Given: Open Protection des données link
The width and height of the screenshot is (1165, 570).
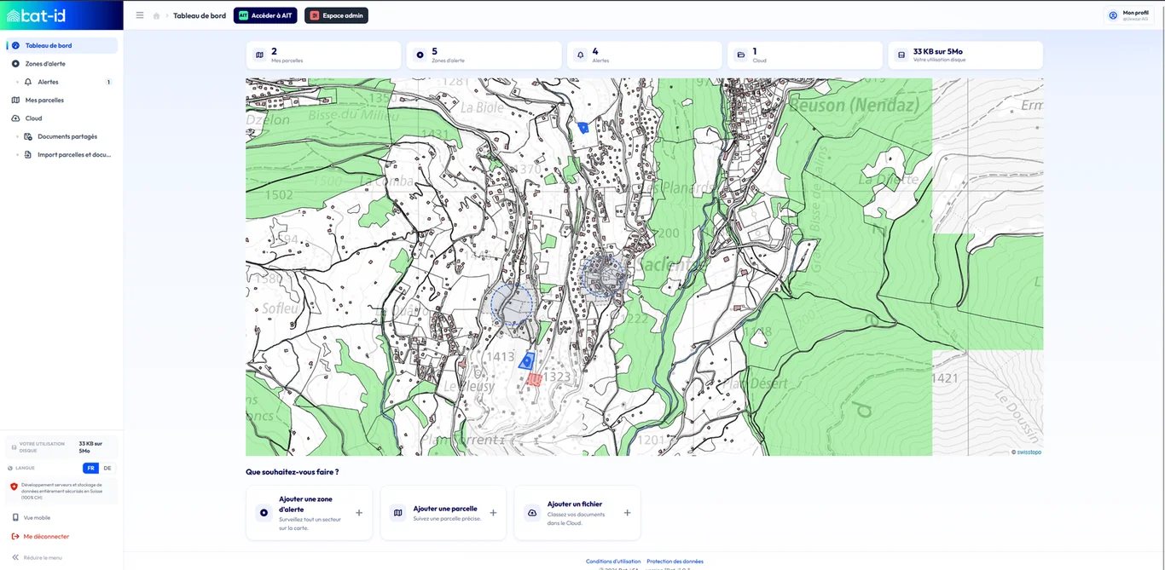Looking at the screenshot, I should click(675, 561).
